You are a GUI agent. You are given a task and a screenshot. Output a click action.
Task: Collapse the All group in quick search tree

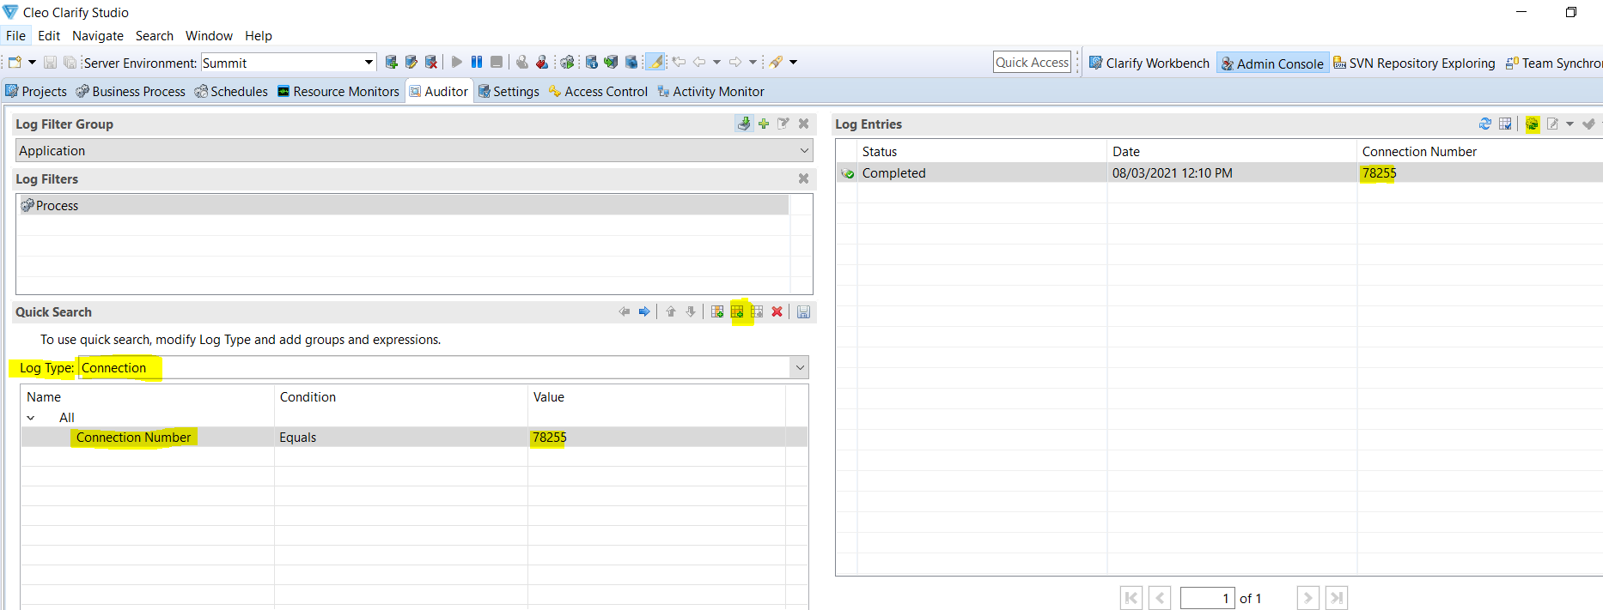(31, 418)
